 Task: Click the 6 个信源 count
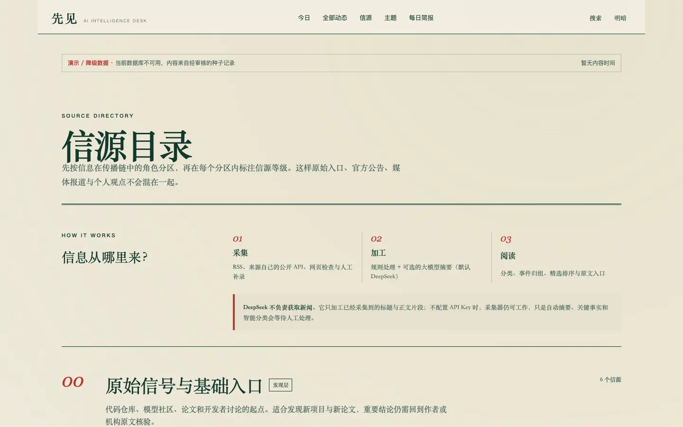[x=610, y=380]
